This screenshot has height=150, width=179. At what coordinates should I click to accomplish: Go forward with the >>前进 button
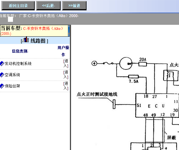[74, 6]
